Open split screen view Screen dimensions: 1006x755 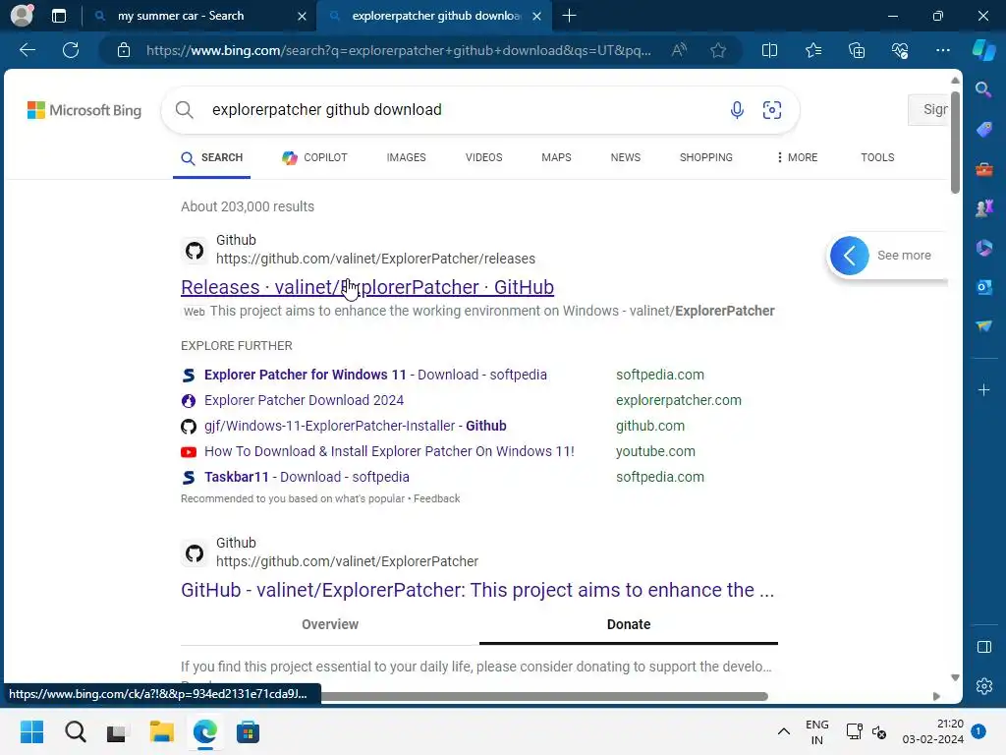(769, 50)
